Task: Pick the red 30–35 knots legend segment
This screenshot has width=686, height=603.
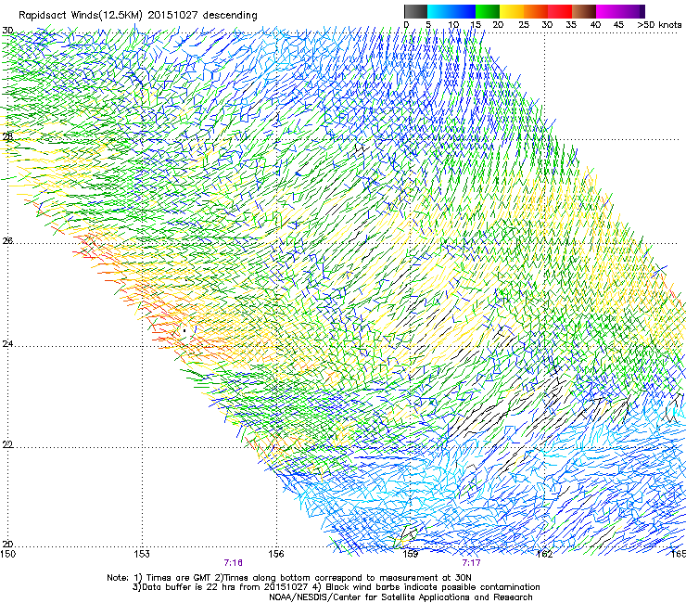Action: 560,11
